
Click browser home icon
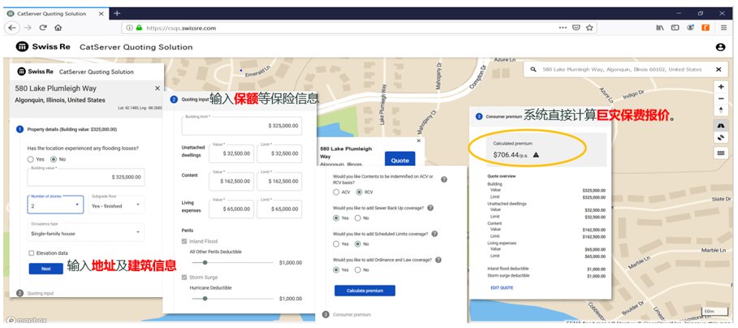point(58,28)
